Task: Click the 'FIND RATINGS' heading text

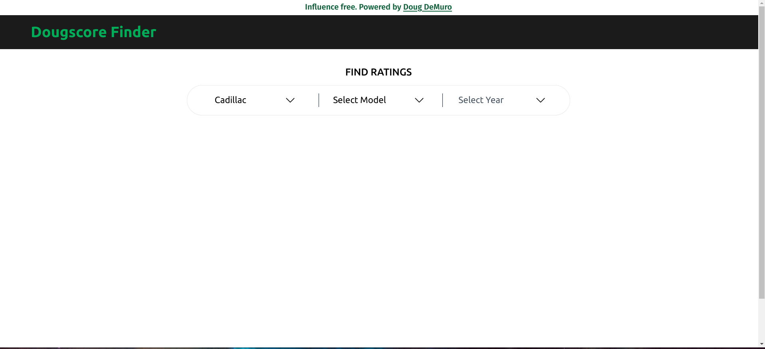Action: [379, 72]
